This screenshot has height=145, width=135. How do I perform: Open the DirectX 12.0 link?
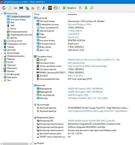[x=73, y=37]
